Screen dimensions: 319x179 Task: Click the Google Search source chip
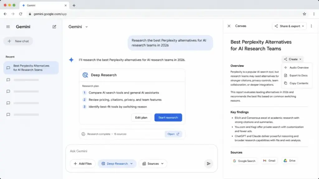click(244, 161)
